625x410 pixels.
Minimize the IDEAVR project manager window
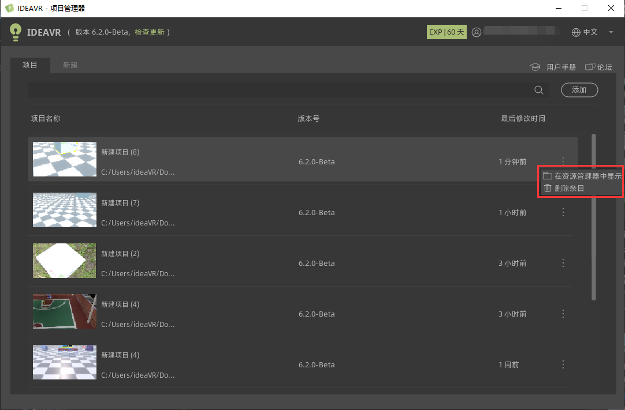coord(559,8)
